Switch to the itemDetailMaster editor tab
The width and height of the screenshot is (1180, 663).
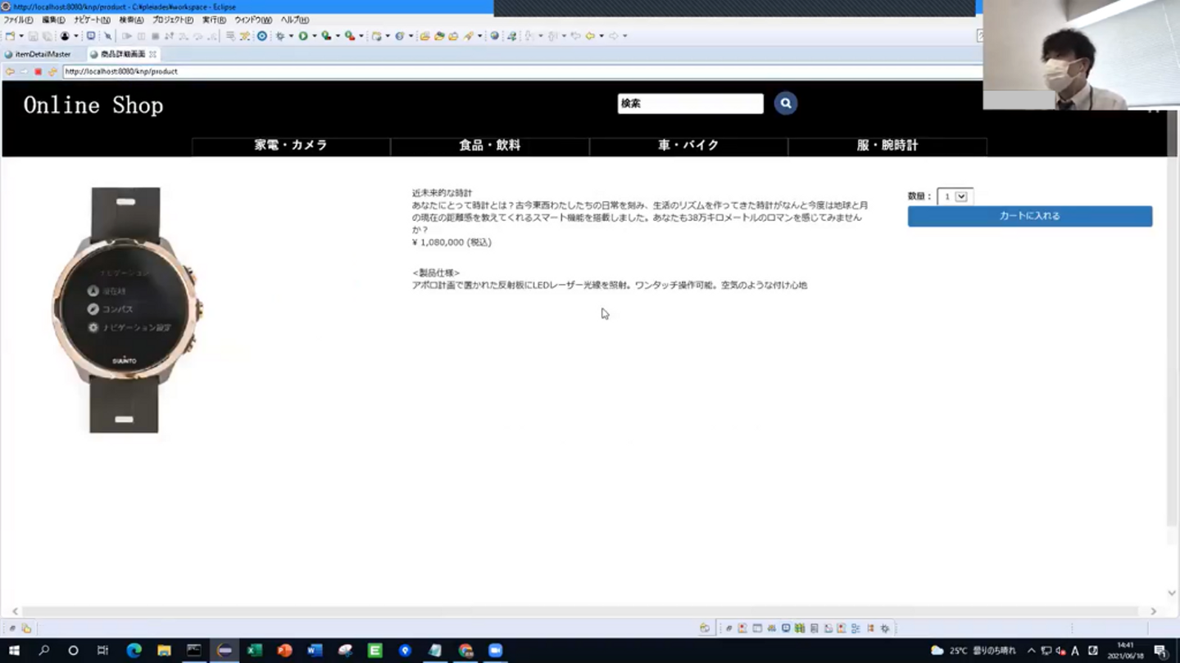tap(38, 54)
